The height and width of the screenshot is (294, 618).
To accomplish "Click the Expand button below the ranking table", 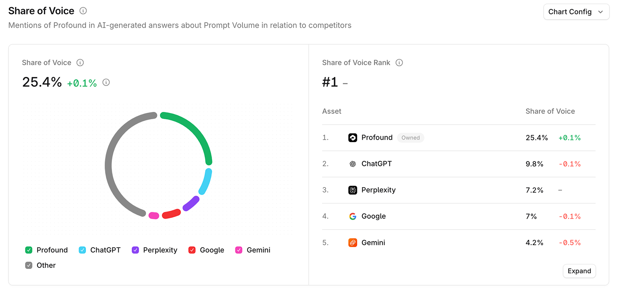I will coord(579,271).
